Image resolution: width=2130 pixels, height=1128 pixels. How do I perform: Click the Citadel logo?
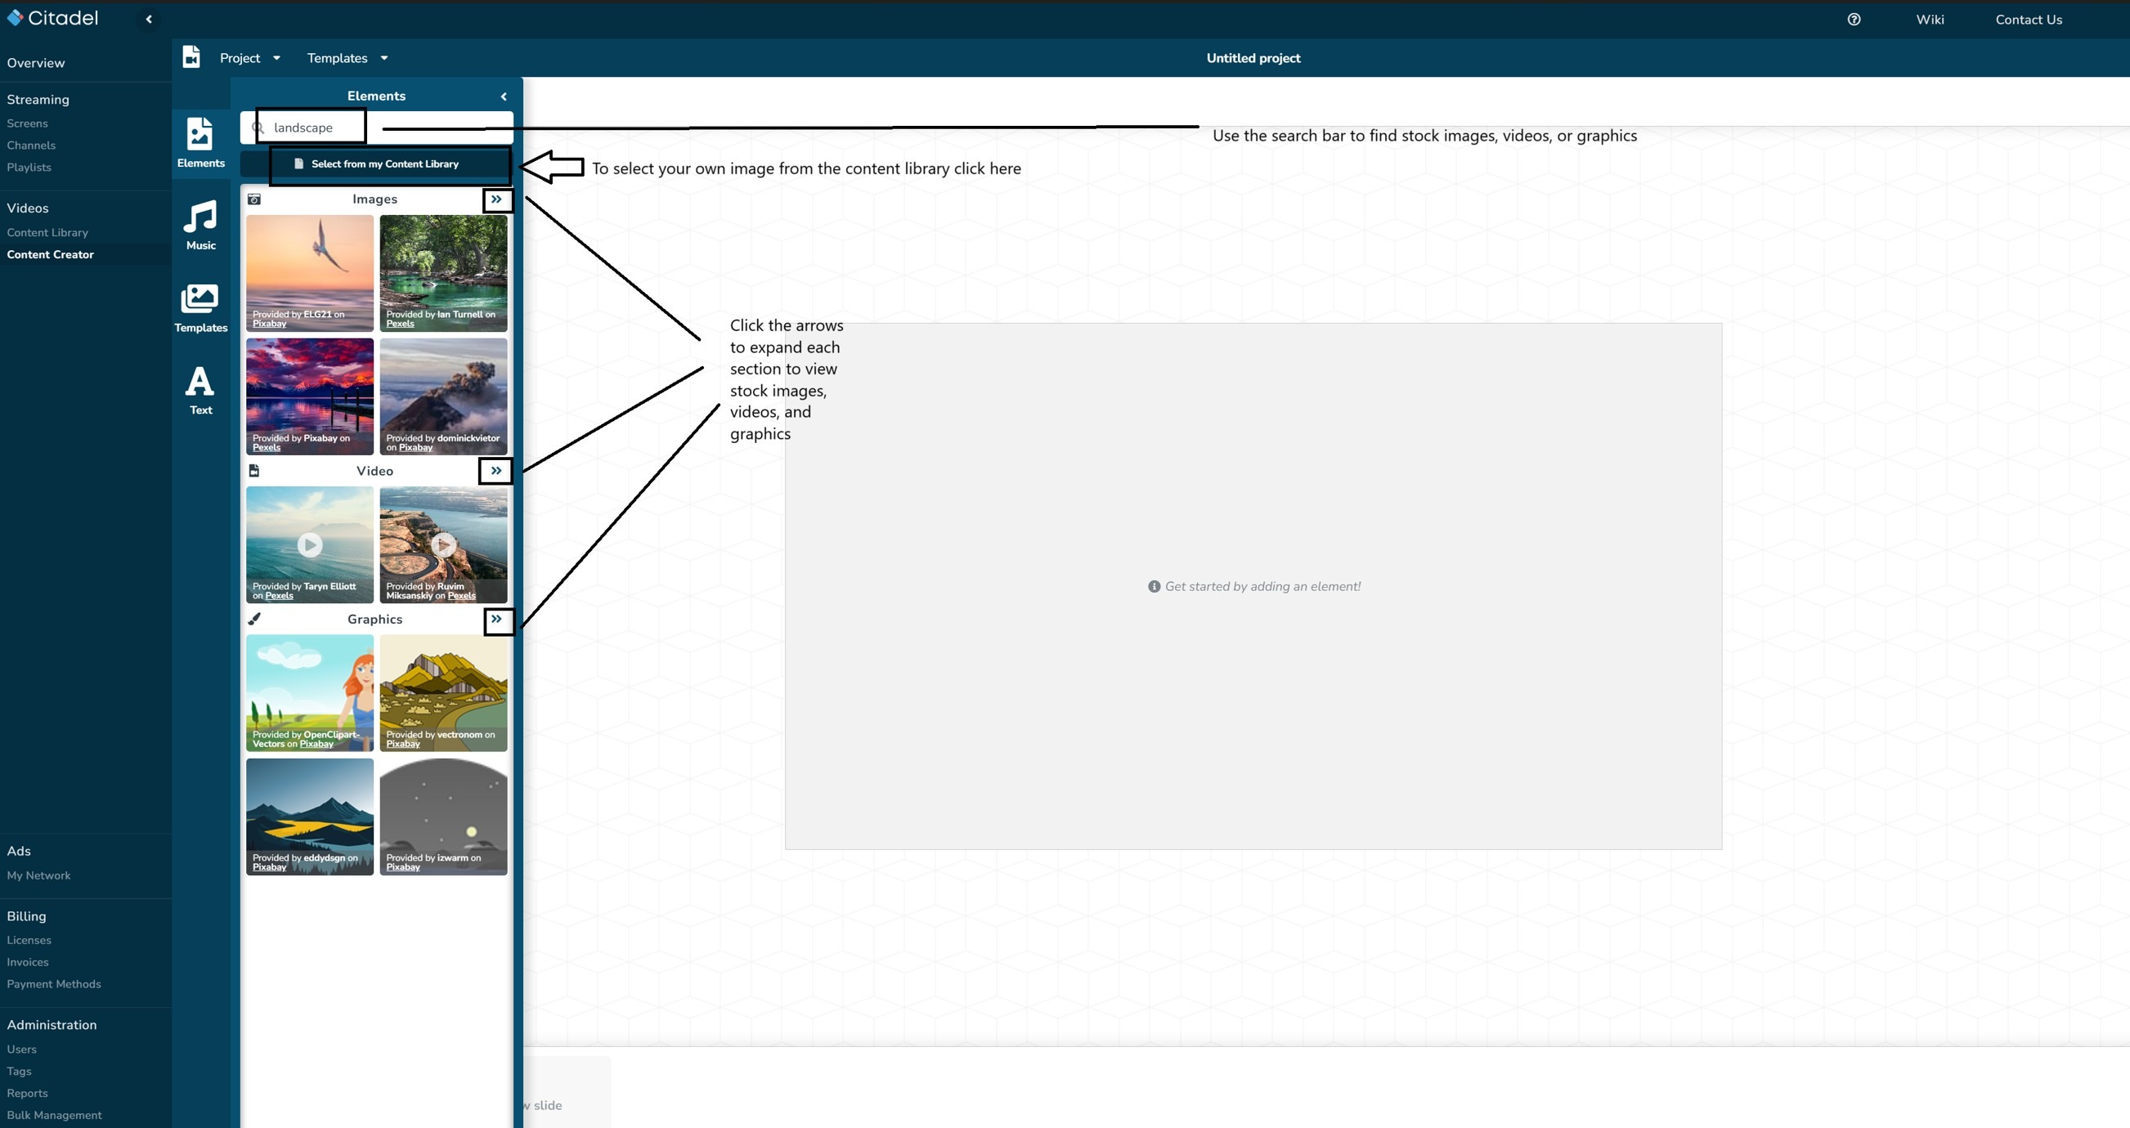[52, 18]
